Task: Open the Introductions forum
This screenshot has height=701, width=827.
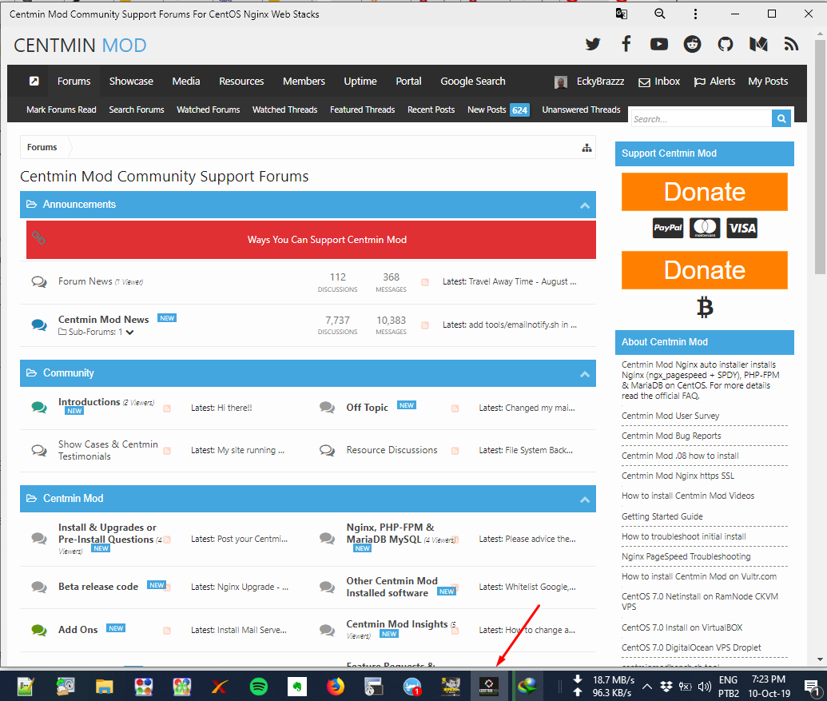Action: pos(89,402)
